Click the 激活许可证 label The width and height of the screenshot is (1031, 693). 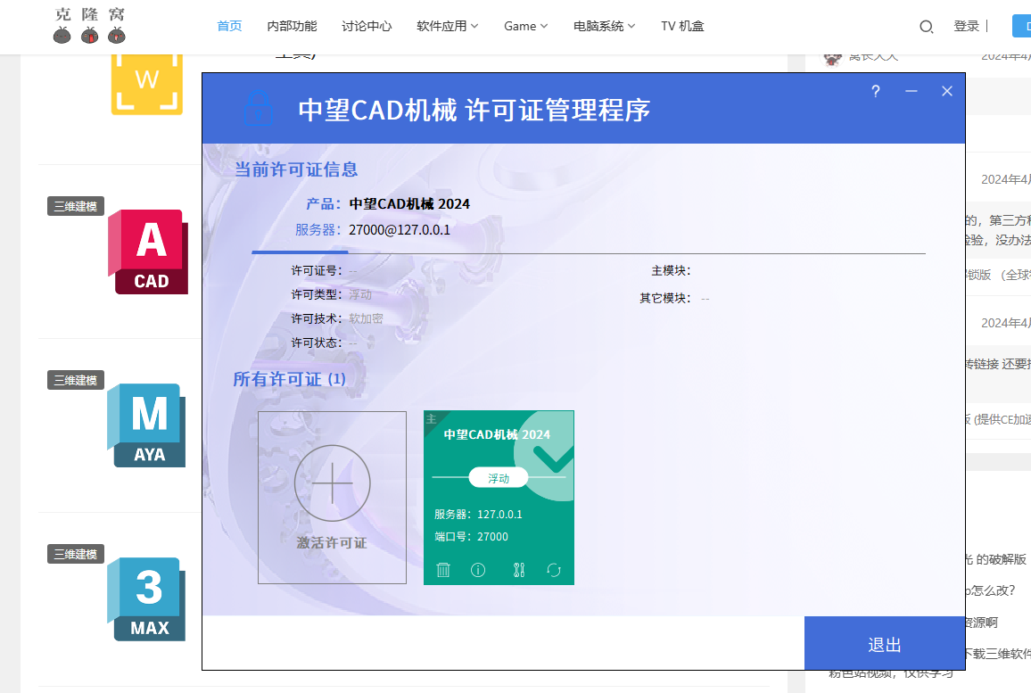pos(332,543)
